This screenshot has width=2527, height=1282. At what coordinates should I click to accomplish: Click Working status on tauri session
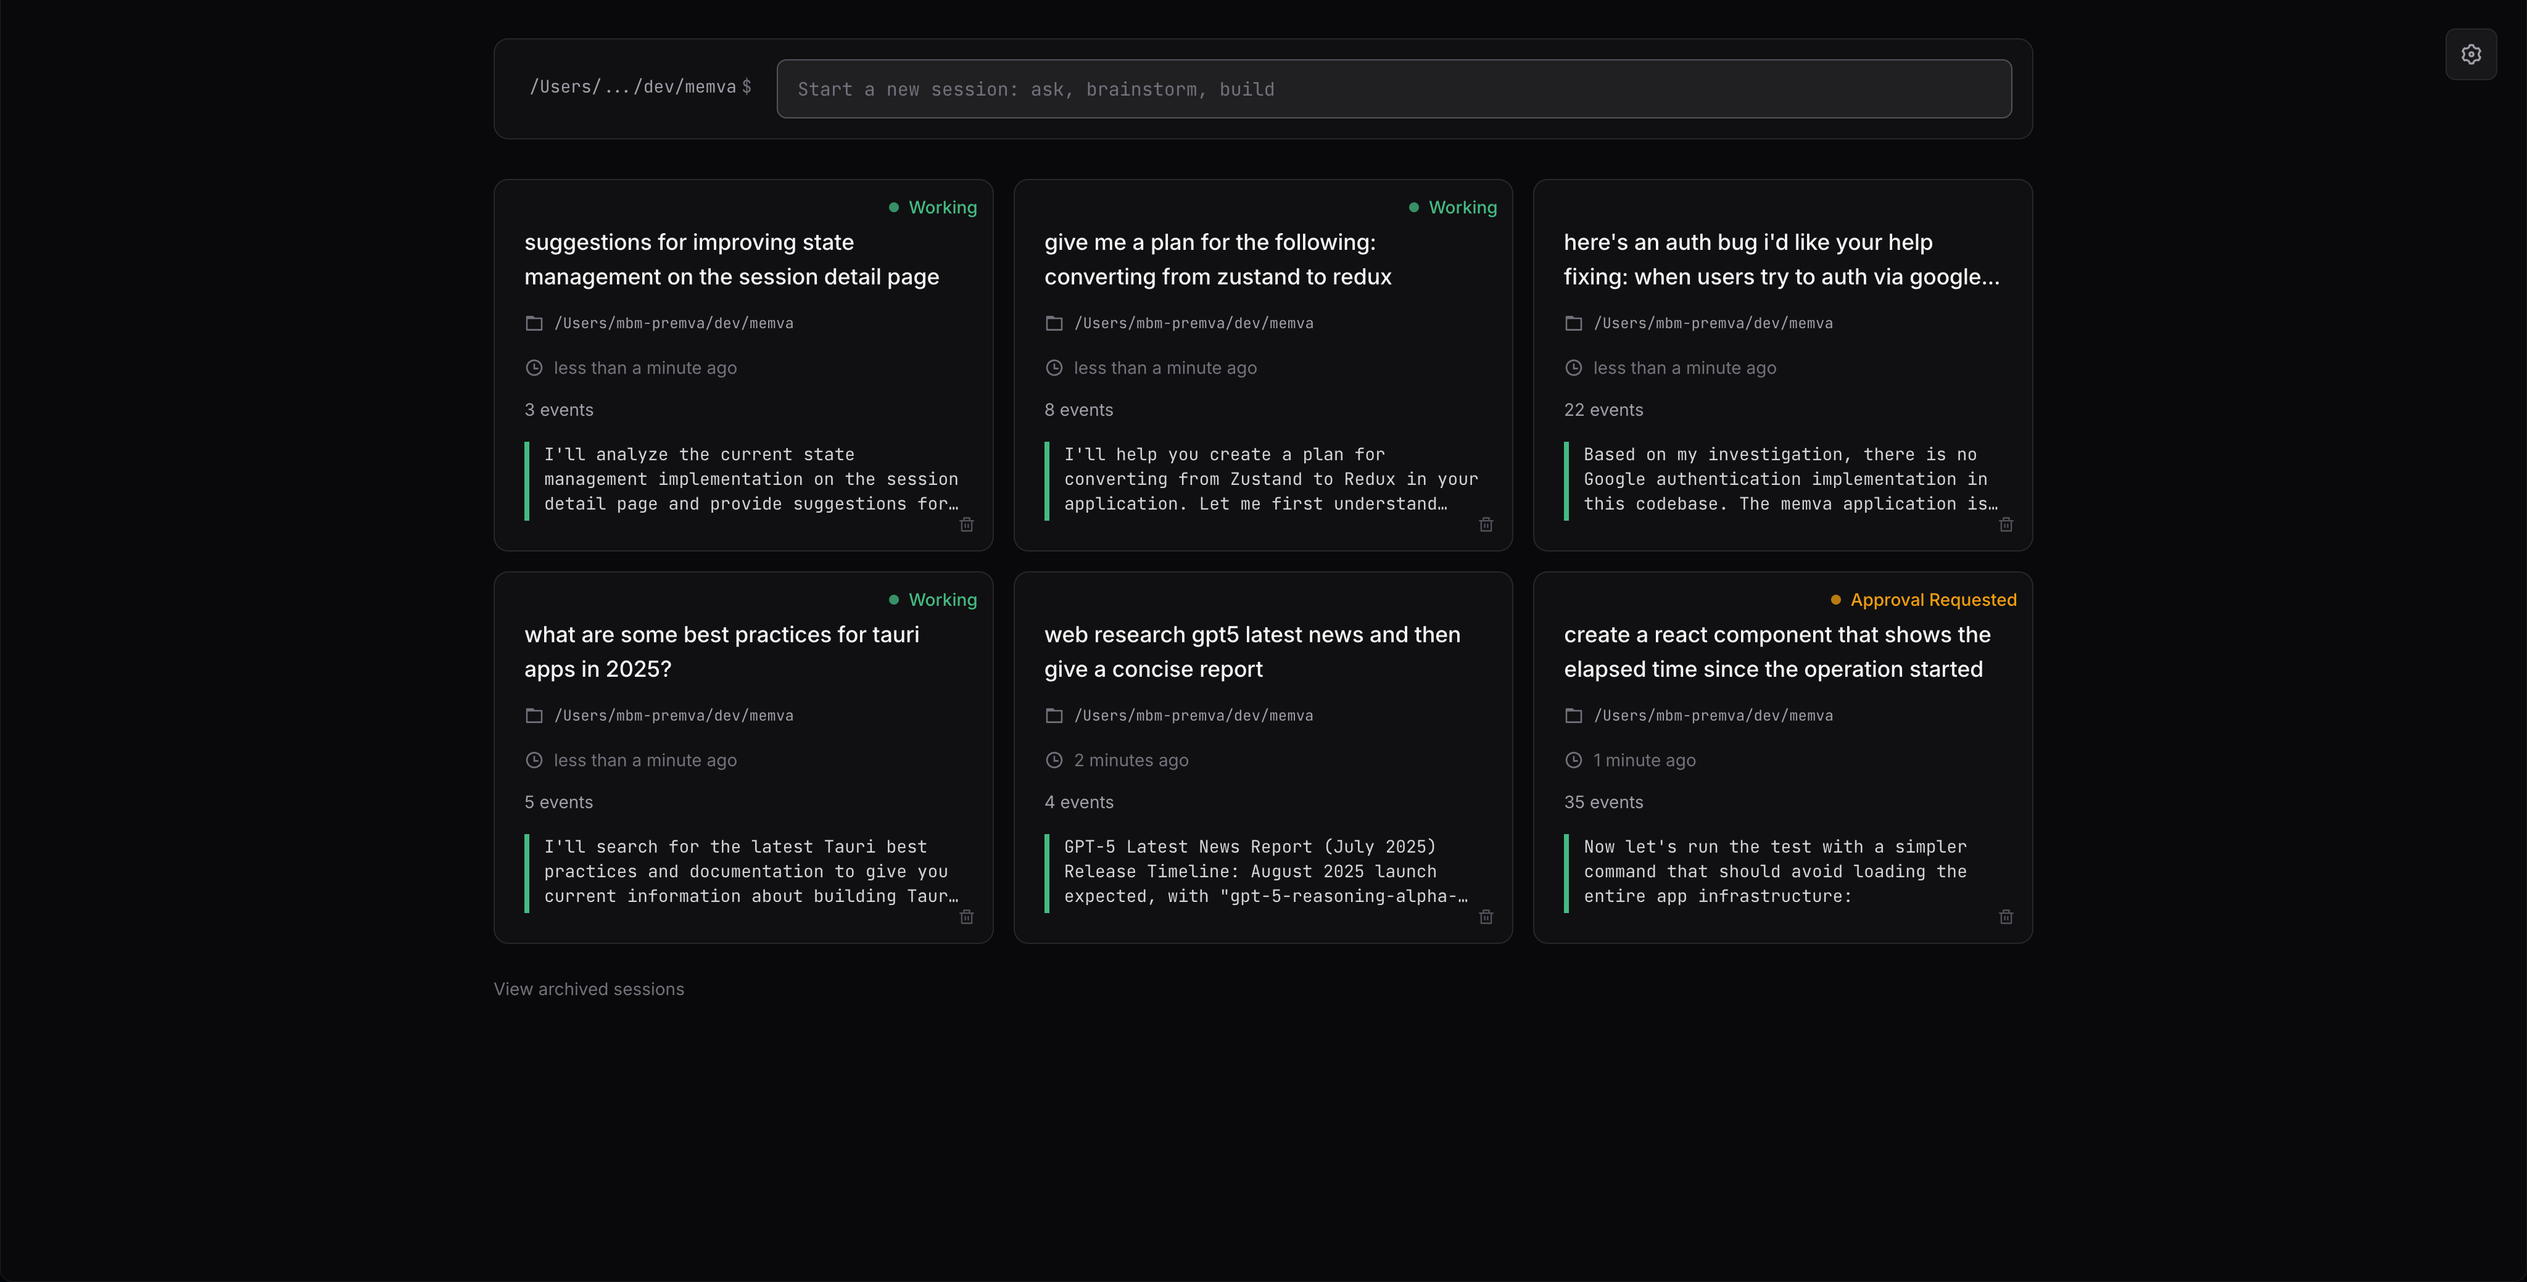(933, 599)
